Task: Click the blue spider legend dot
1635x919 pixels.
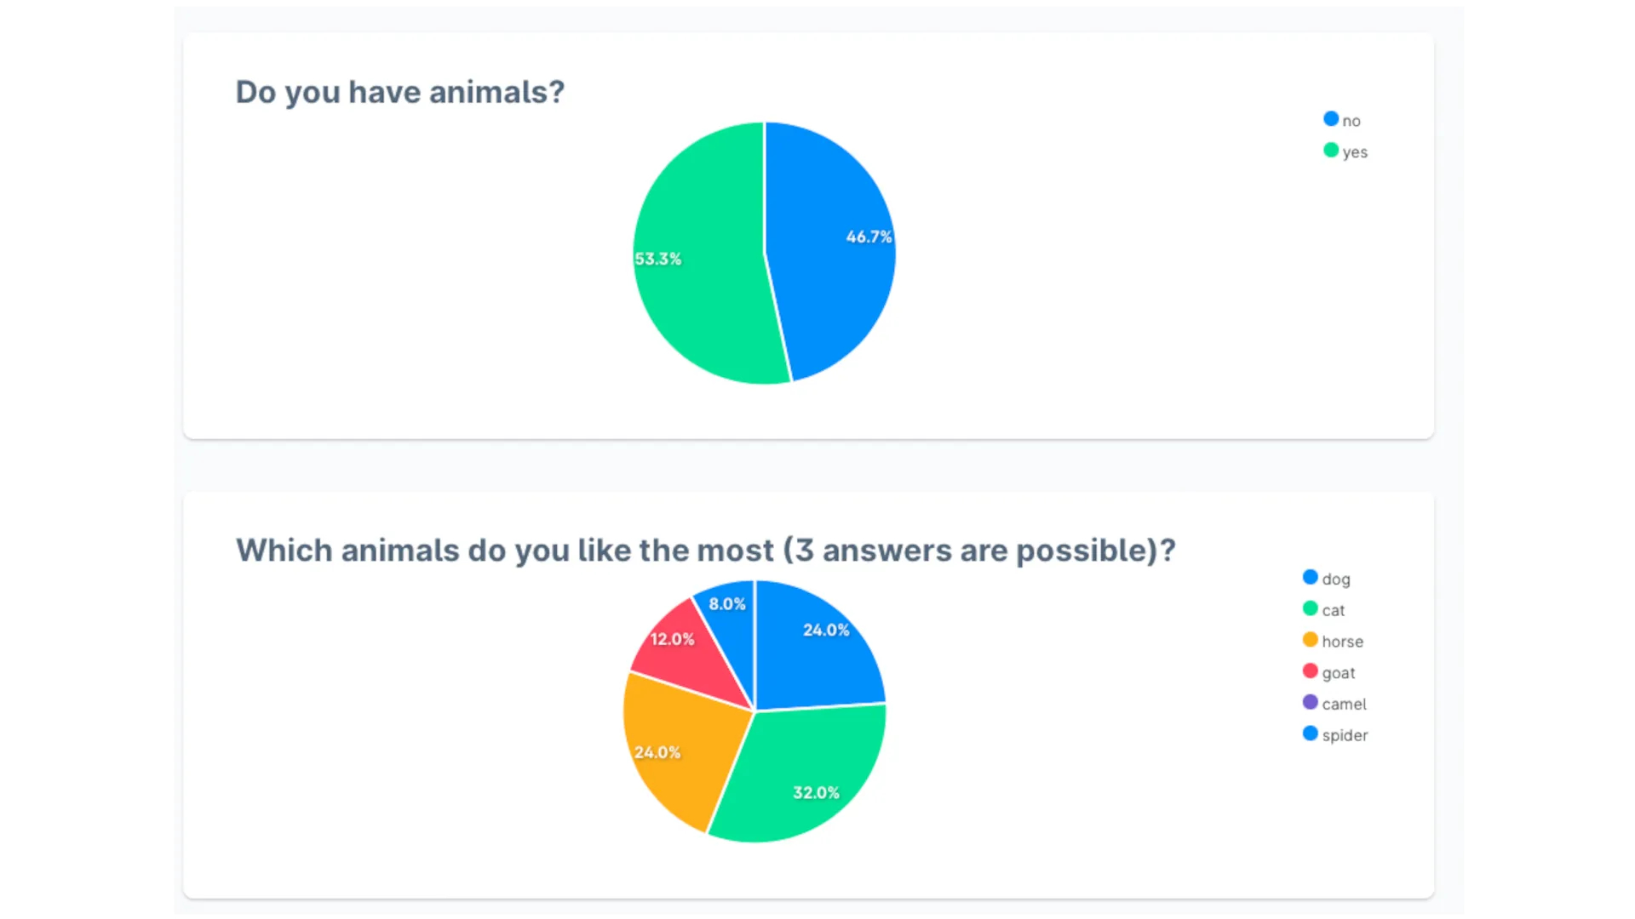Action: 1311,733
